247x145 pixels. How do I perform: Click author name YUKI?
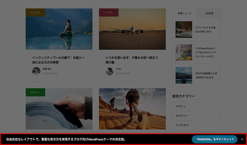pos(119,69)
